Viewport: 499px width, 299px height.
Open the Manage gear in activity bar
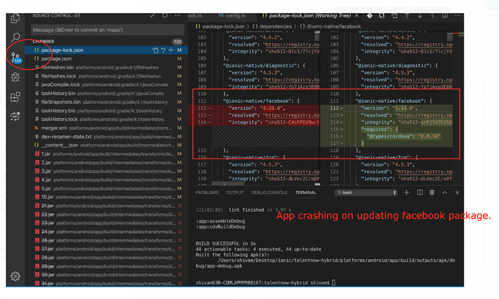click(x=15, y=276)
